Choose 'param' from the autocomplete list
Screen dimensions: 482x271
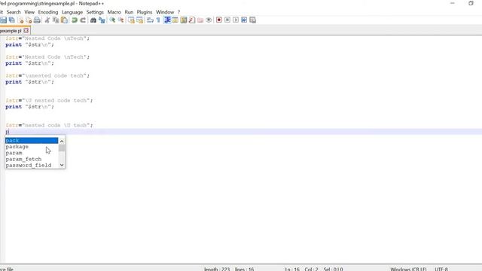pyautogui.click(x=32, y=153)
